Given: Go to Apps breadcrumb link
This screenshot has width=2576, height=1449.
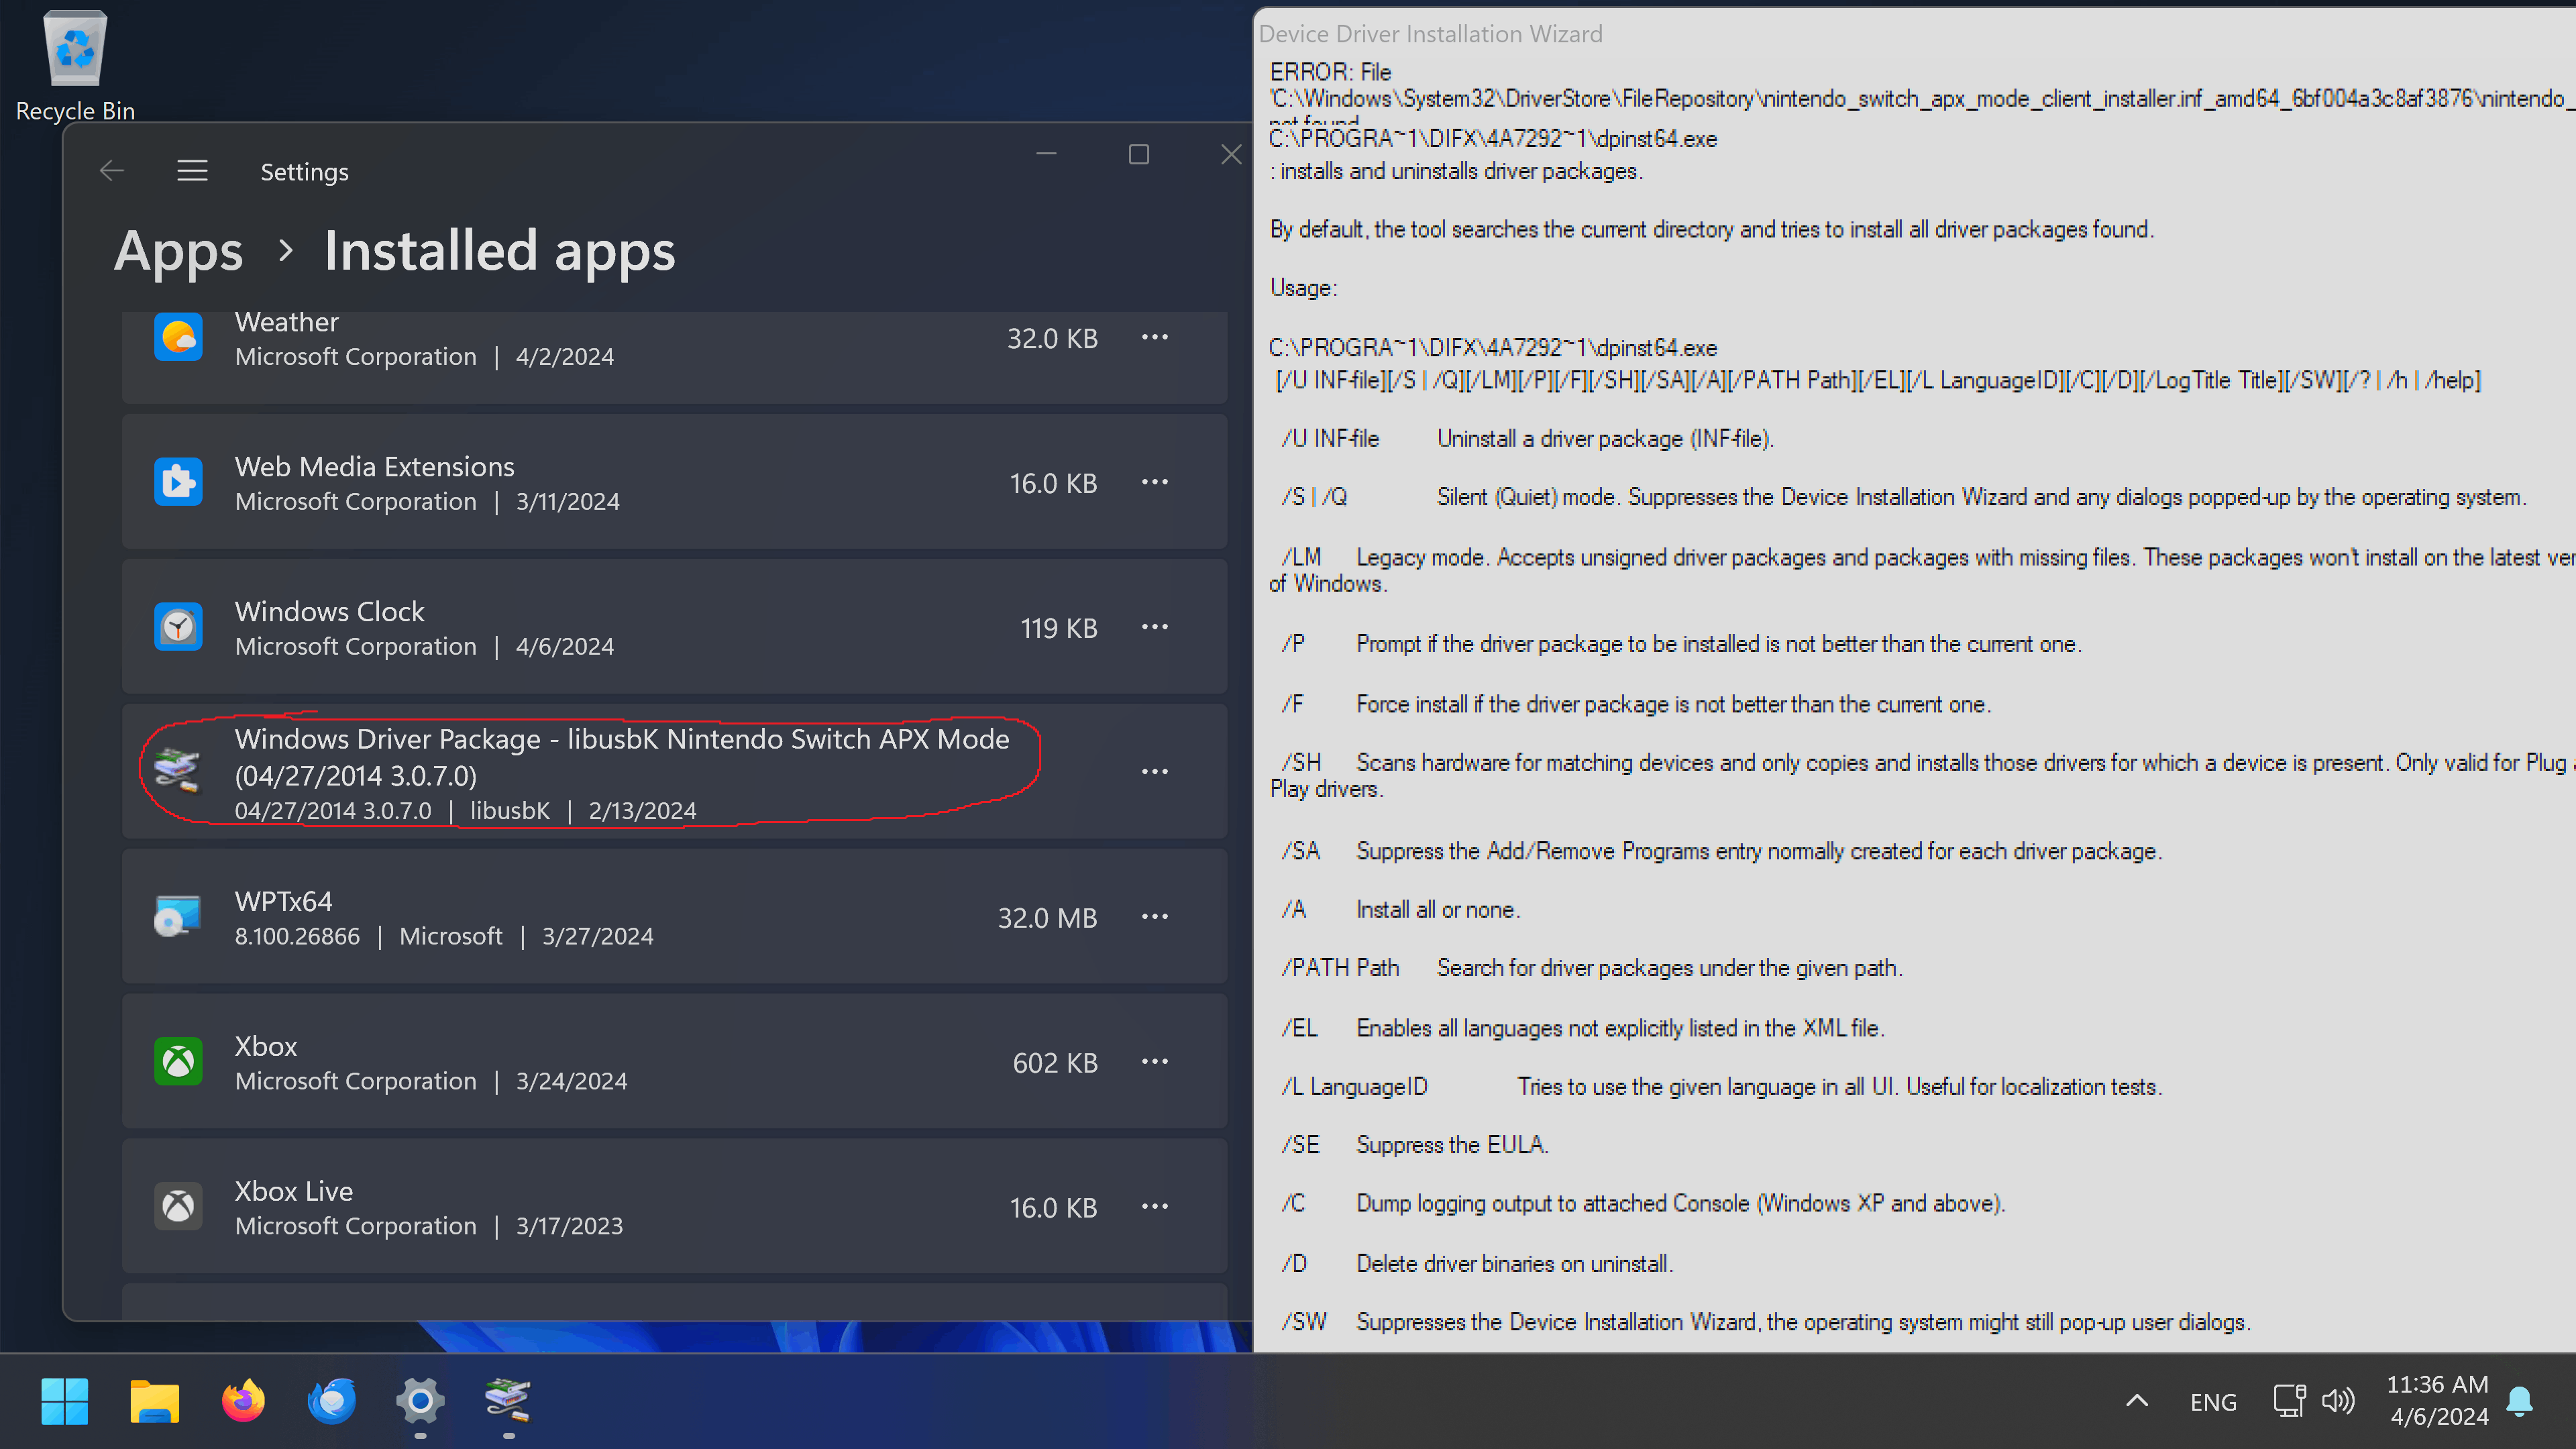Looking at the screenshot, I should click(178, 251).
